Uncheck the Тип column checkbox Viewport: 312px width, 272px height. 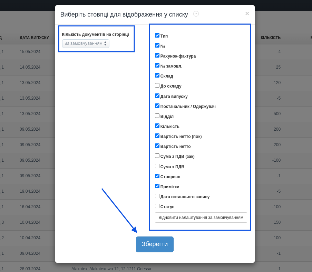157,36
